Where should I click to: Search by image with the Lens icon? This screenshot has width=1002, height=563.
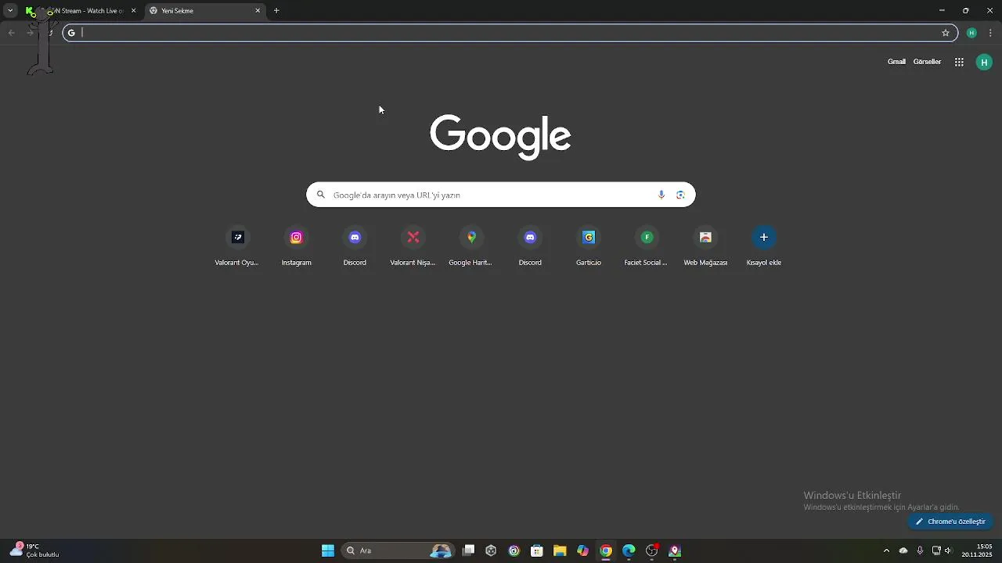pyautogui.click(x=680, y=195)
